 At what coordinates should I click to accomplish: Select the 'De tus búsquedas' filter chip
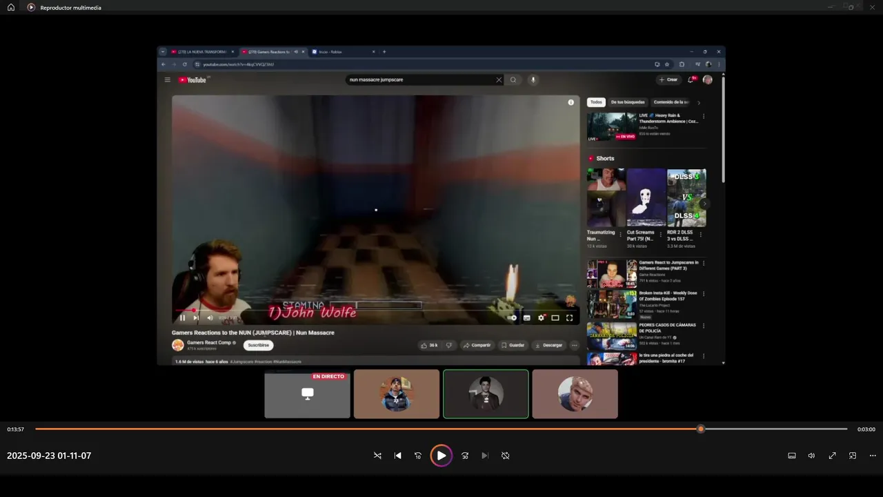pos(628,102)
